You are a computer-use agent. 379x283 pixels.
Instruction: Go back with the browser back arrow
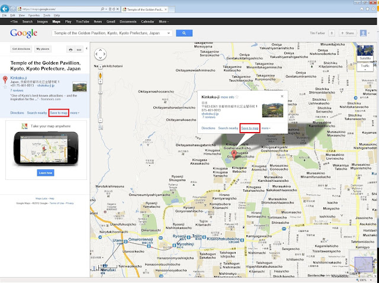[x=5, y=9]
